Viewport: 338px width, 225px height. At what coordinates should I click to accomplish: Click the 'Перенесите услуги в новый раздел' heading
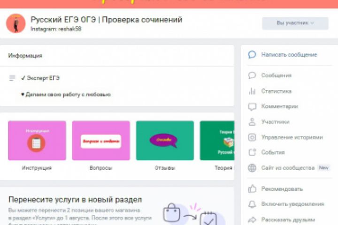click(x=75, y=200)
